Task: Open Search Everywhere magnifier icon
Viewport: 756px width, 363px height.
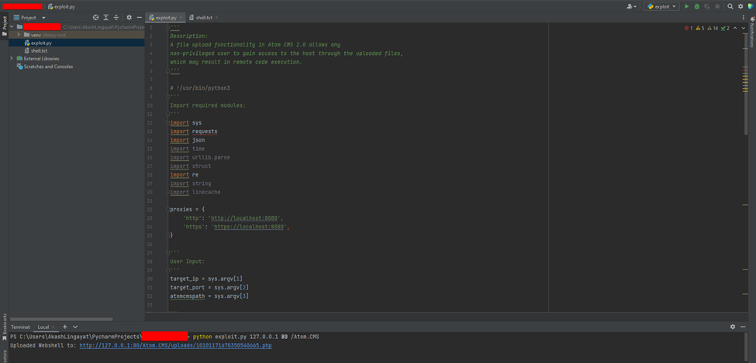Action: (730, 6)
